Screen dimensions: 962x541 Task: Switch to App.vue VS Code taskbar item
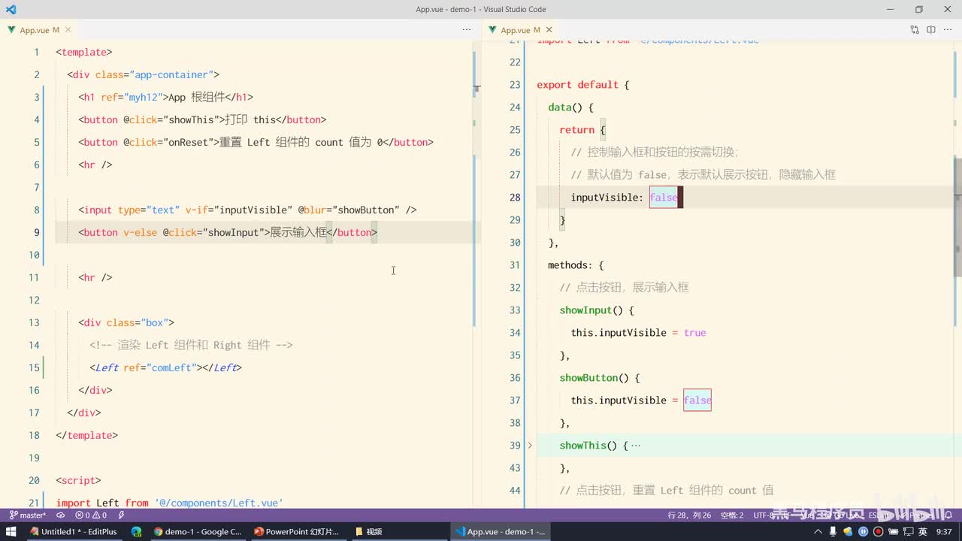501,531
